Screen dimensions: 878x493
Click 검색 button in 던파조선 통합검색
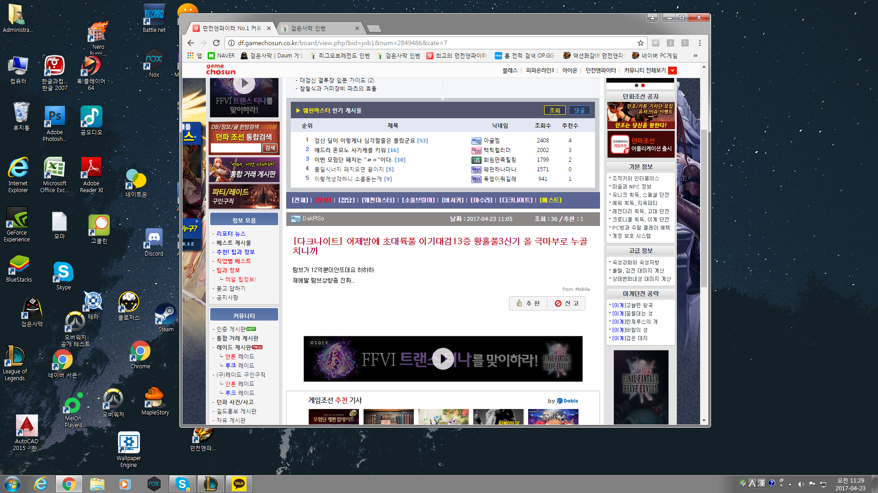(270, 148)
